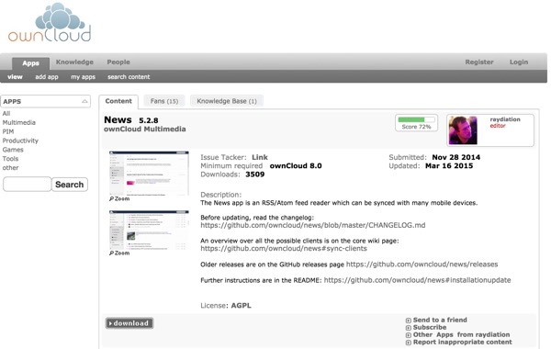
Task: Choose the Multimedia category
Action: click(x=19, y=122)
